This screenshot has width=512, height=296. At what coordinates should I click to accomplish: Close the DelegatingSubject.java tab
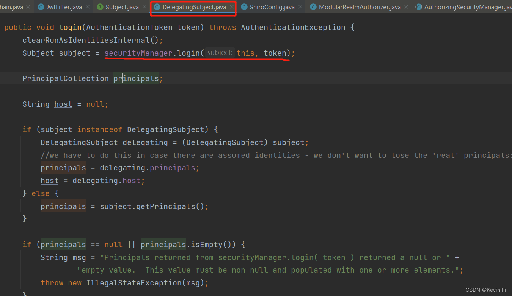coord(231,7)
